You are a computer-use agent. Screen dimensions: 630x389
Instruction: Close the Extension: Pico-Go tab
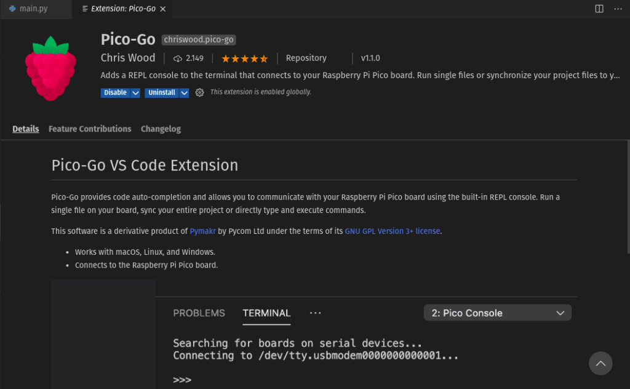pos(162,9)
